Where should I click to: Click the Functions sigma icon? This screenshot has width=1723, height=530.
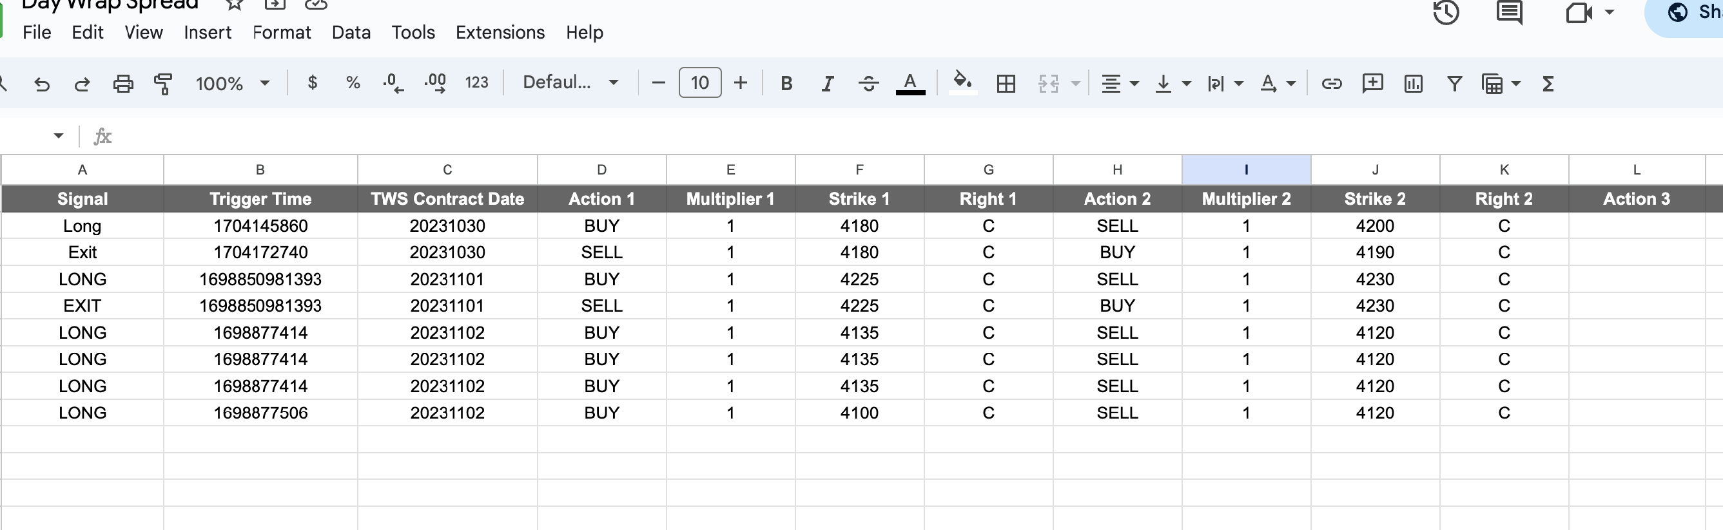tap(1548, 84)
